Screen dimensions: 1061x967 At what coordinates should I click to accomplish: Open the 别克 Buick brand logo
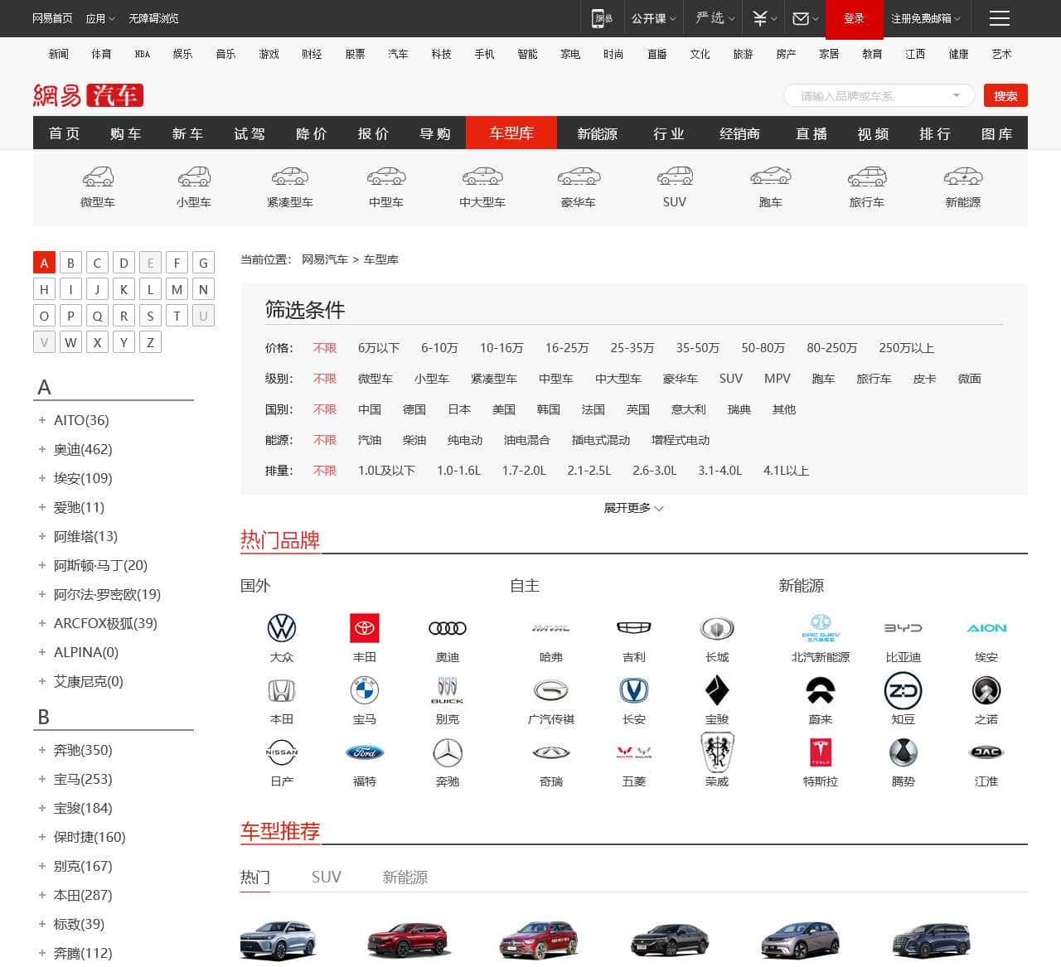(x=448, y=690)
